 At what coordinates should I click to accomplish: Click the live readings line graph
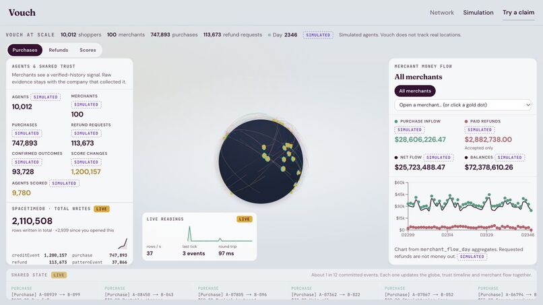pyautogui.click(x=218, y=234)
